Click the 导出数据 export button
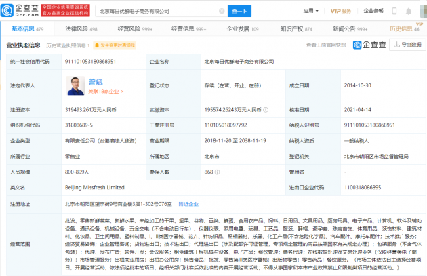 click(x=407, y=44)
